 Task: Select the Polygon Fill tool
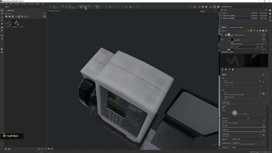pyautogui.click(x=2, y=20)
